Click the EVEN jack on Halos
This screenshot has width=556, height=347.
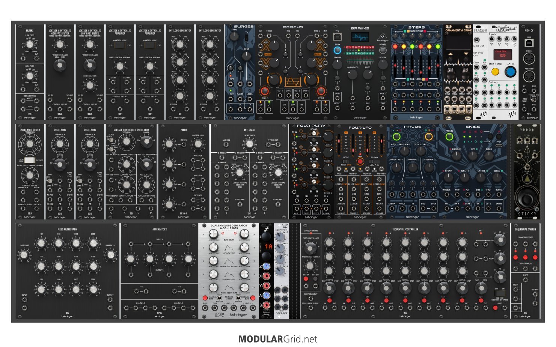click(x=434, y=209)
